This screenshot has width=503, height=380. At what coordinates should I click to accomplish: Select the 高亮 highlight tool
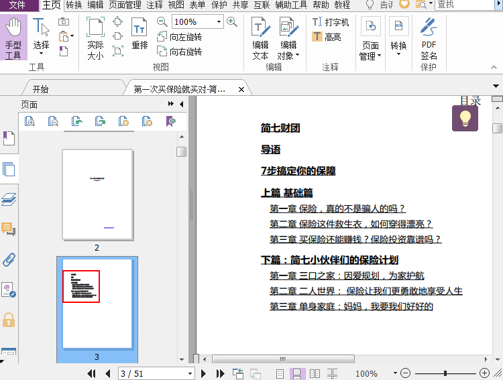point(327,37)
